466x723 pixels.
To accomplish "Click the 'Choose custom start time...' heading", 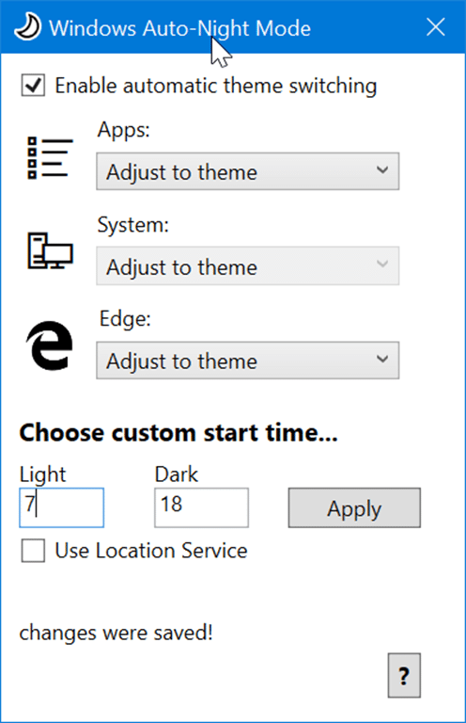I will click(179, 433).
